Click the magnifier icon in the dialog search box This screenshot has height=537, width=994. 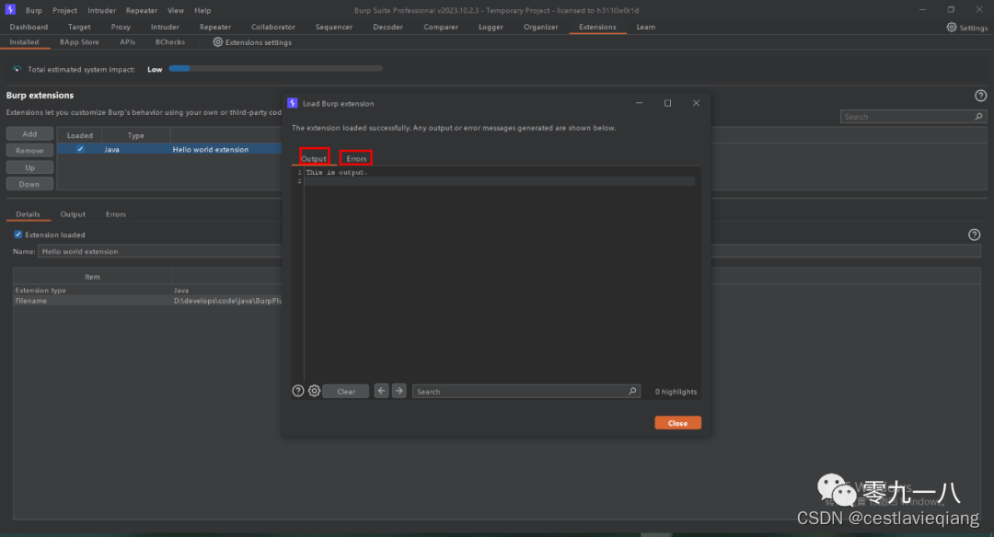(x=632, y=391)
